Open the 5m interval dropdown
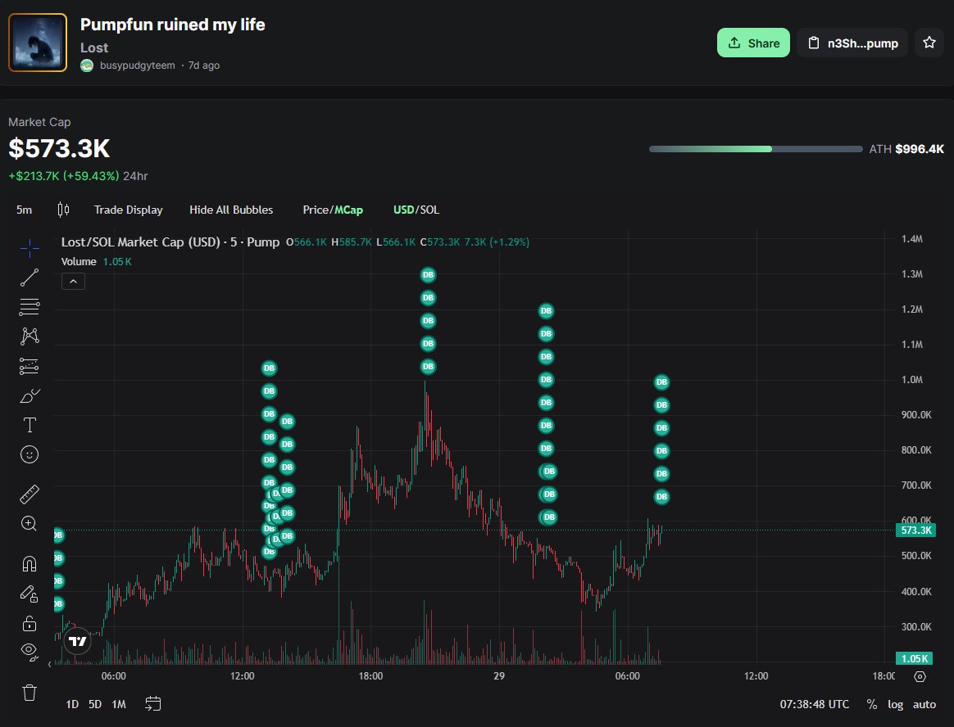 pos(25,210)
